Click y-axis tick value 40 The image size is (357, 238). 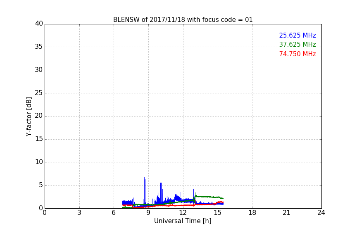click(39, 24)
